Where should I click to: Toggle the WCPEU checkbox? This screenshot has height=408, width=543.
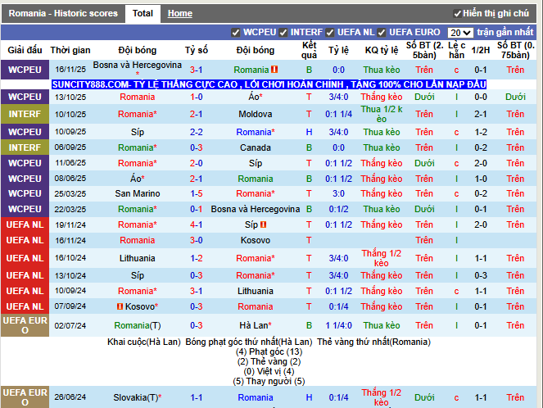point(236,33)
